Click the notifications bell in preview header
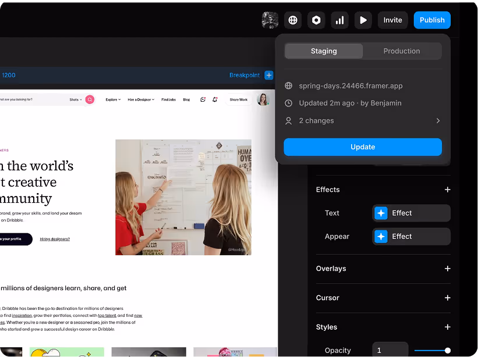This screenshot has height=357, width=478. pos(215,99)
